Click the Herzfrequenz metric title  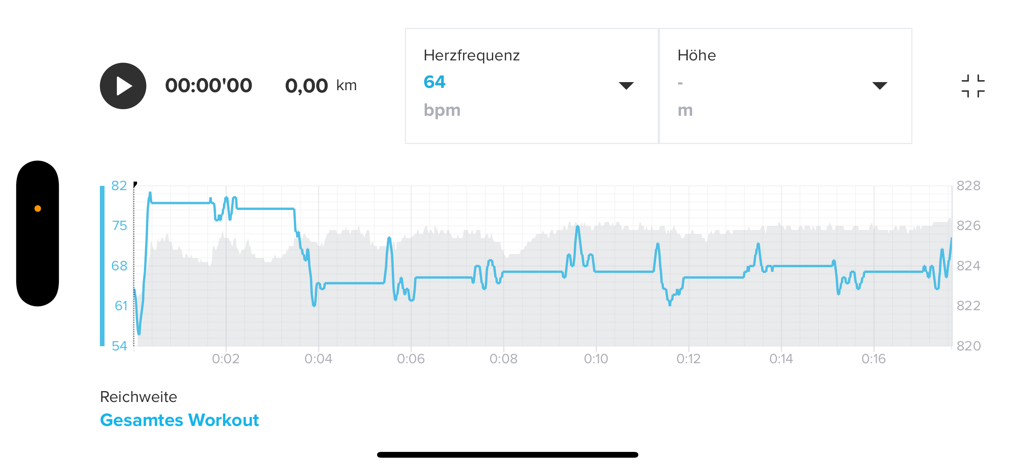pyautogui.click(x=471, y=55)
